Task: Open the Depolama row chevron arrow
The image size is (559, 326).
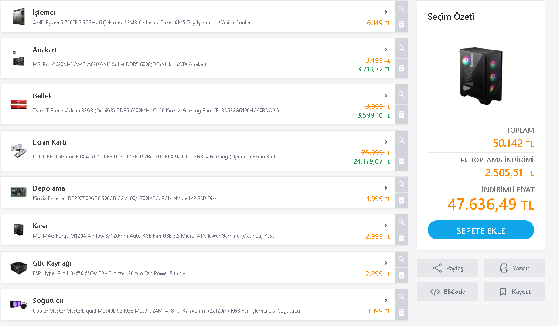Action: tap(386, 188)
